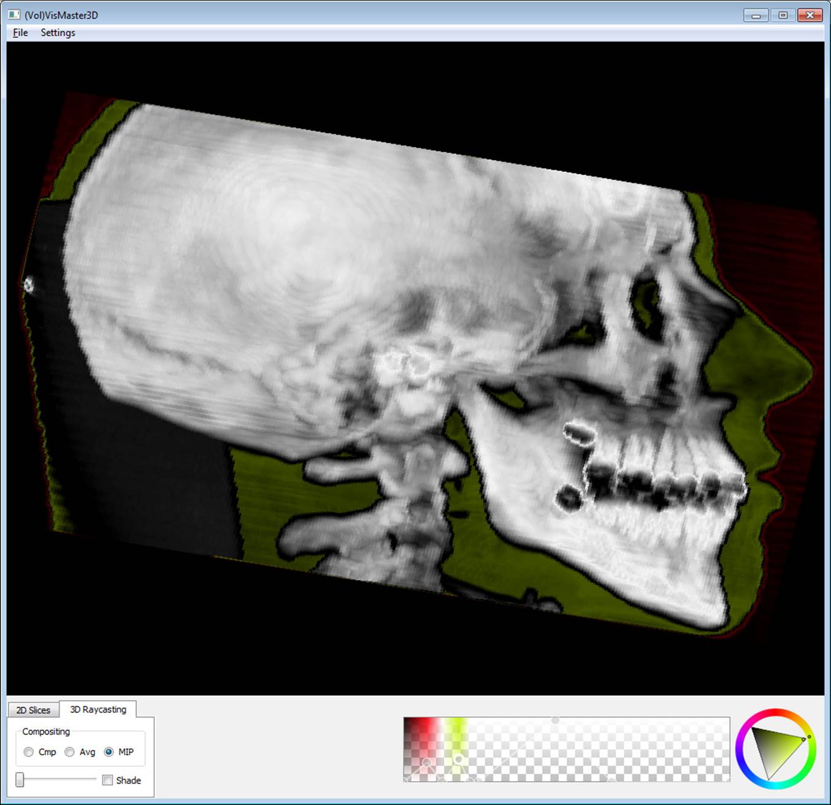The image size is (831, 805).
Task: Select the Avg compositing mode
Action: click(x=69, y=752)
